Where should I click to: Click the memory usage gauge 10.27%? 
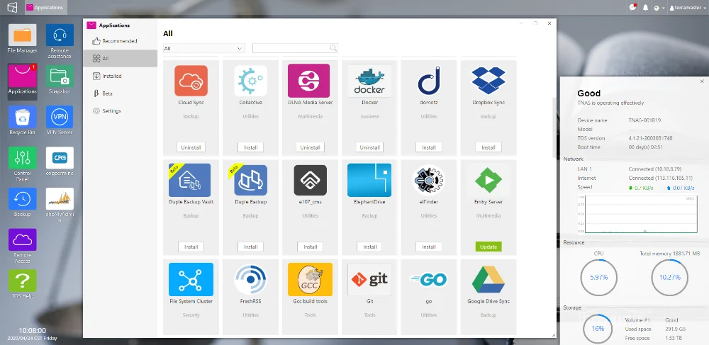click(x=670, y=277)
